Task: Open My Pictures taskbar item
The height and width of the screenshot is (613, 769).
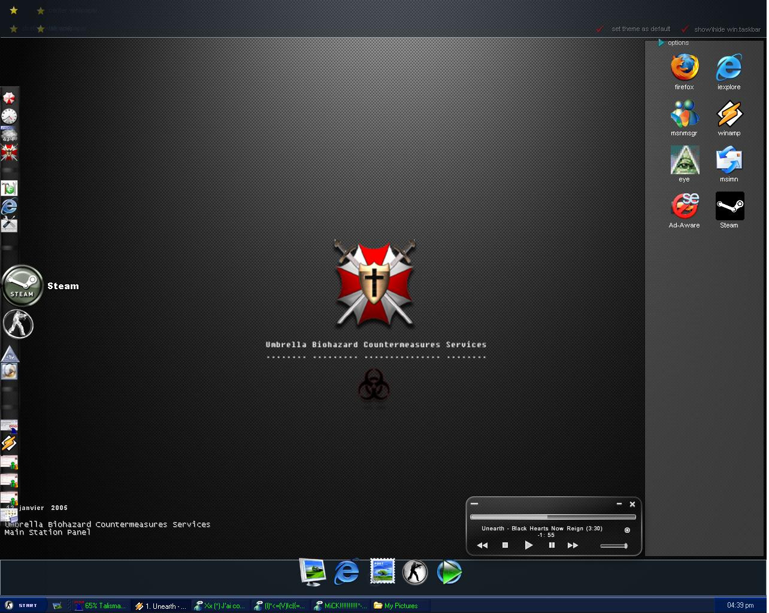Action: [x=400, y=606]
